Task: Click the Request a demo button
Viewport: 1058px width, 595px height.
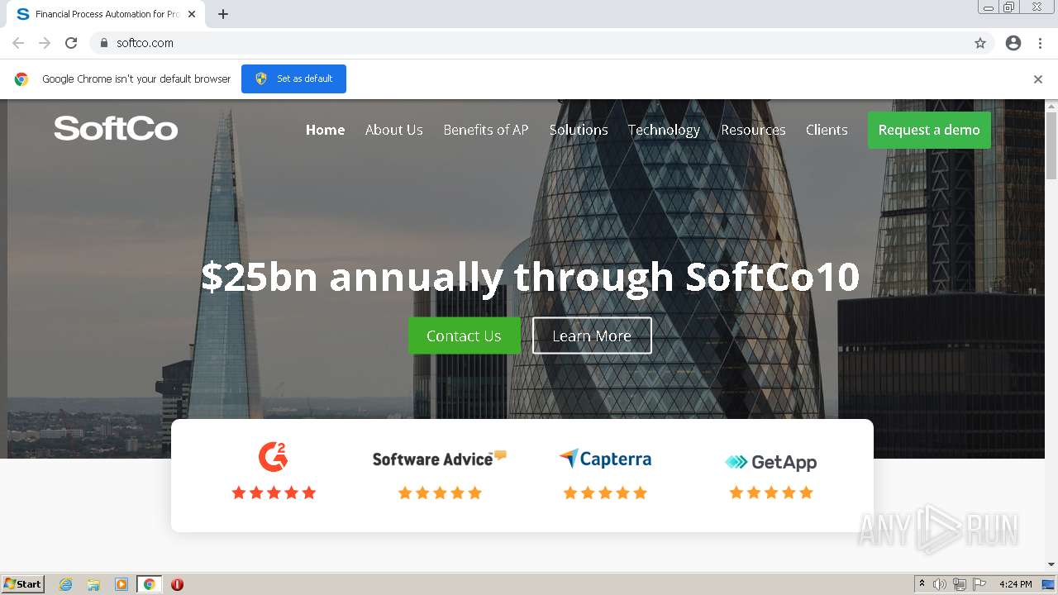Action: coord(929,130)
